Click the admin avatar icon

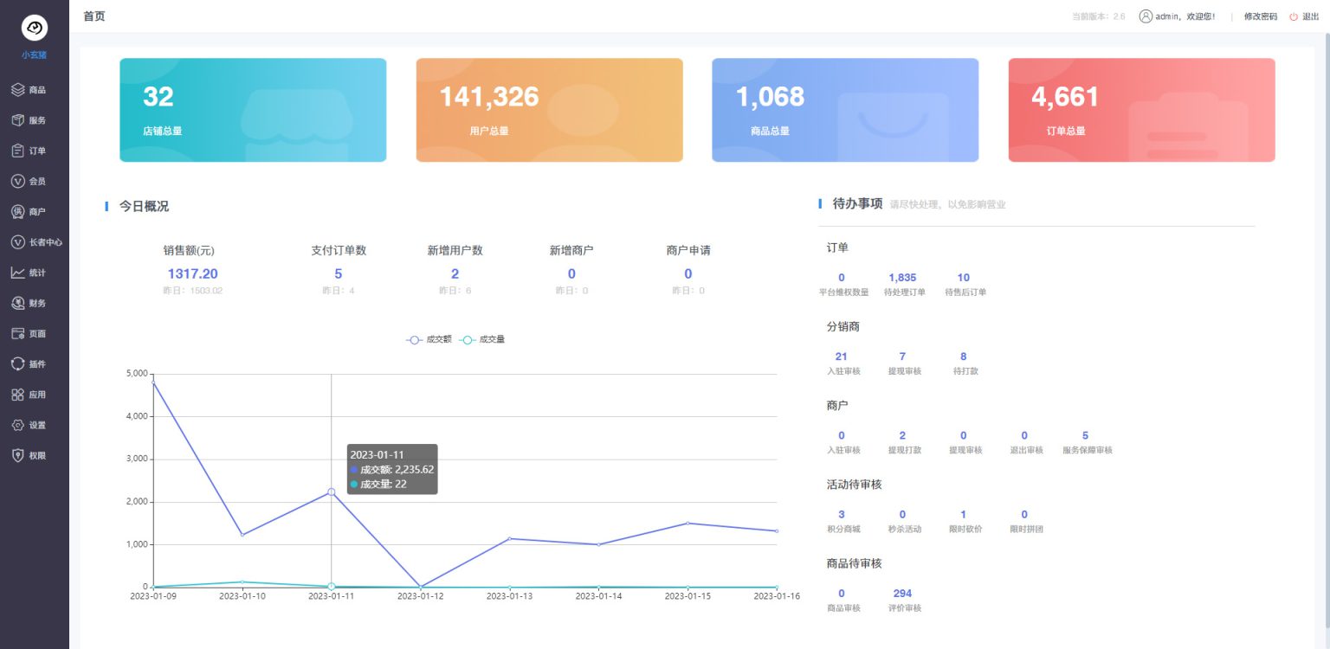(1145, 15)
